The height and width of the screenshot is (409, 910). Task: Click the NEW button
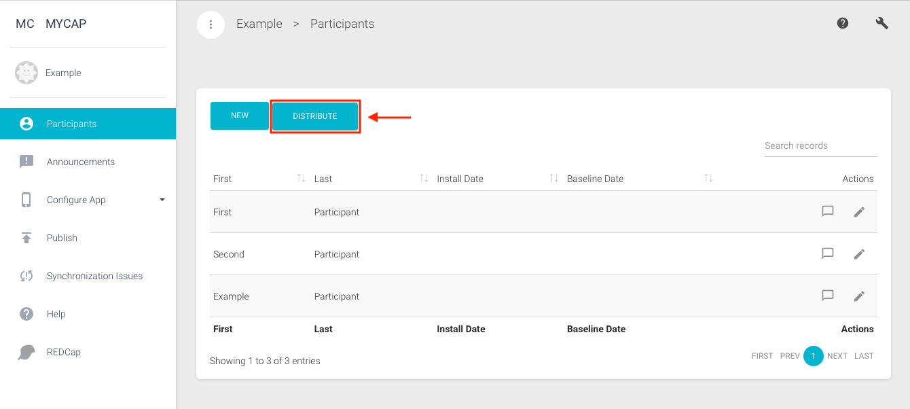pyautogui.click(x=239, y=115)
